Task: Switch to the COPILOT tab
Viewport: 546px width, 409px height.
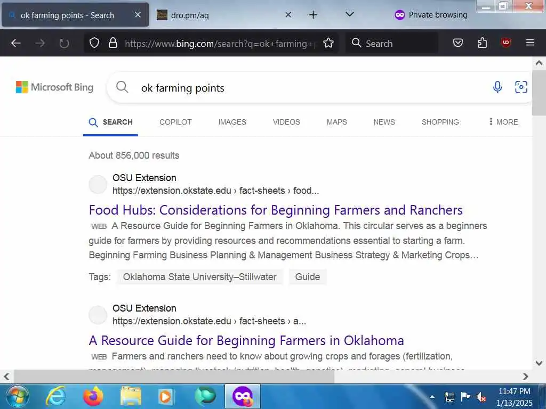Action: pos(175,122)
